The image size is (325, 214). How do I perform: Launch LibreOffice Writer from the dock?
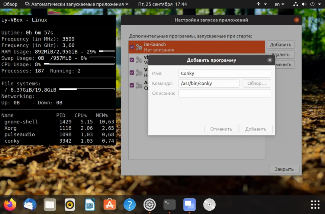(90, 204)
